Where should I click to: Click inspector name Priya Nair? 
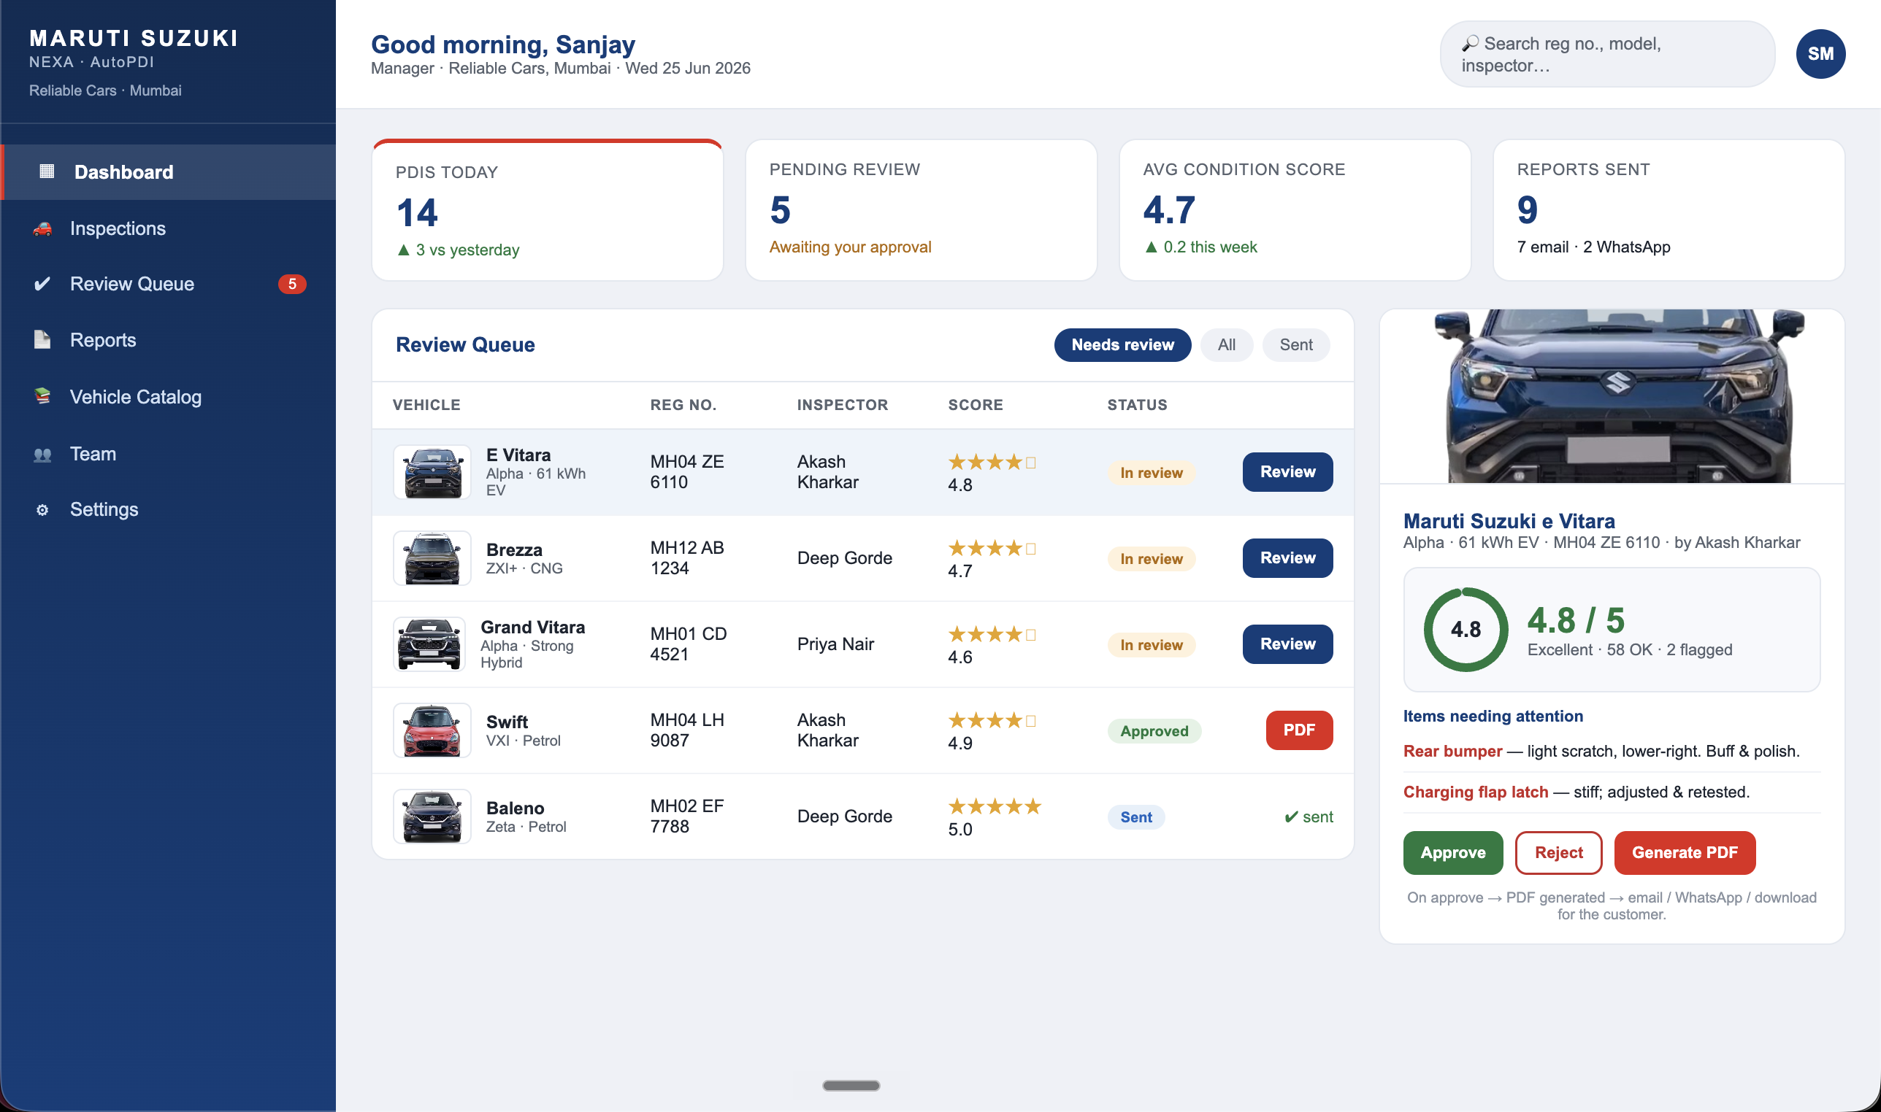835,644
